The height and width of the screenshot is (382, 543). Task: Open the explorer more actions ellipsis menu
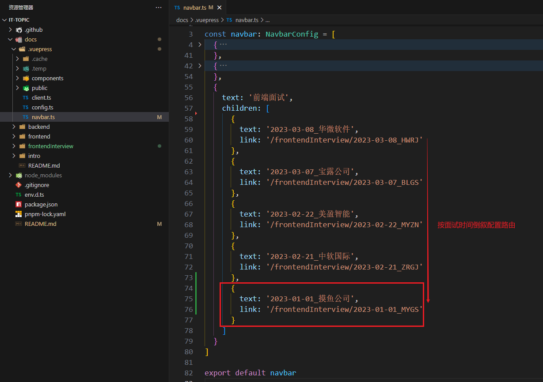(159, 7)
